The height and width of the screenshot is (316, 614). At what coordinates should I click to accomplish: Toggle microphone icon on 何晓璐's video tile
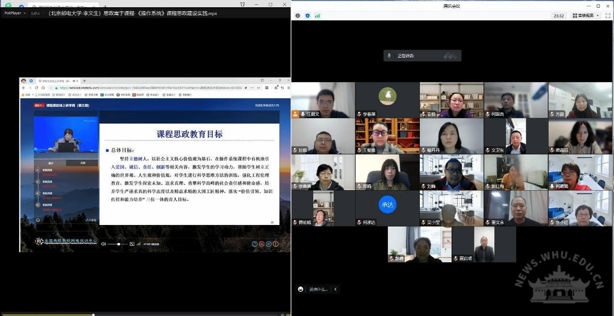[x=552, y=186]
